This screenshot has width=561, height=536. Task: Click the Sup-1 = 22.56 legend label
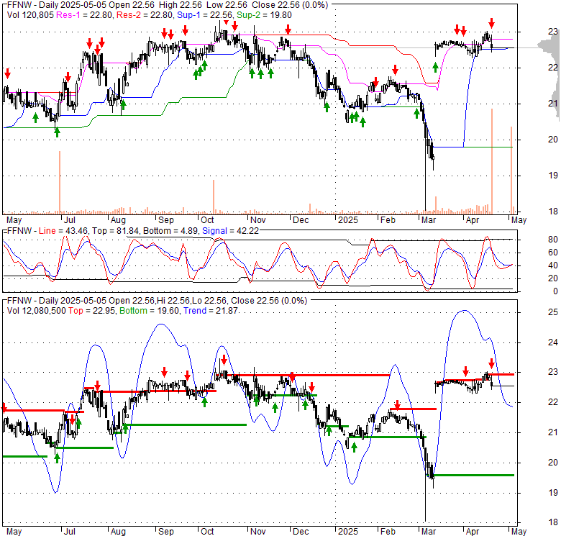(x=204, y=15)
